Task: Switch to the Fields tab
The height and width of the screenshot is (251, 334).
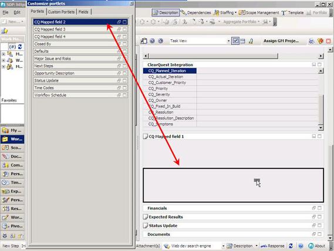Action: click(x=83, y=12)
